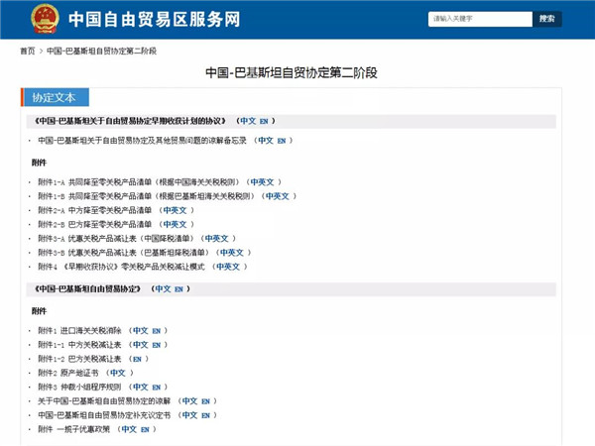Open 中英文 link for 附件2-A 中方降至零关税产品清单

174,210
